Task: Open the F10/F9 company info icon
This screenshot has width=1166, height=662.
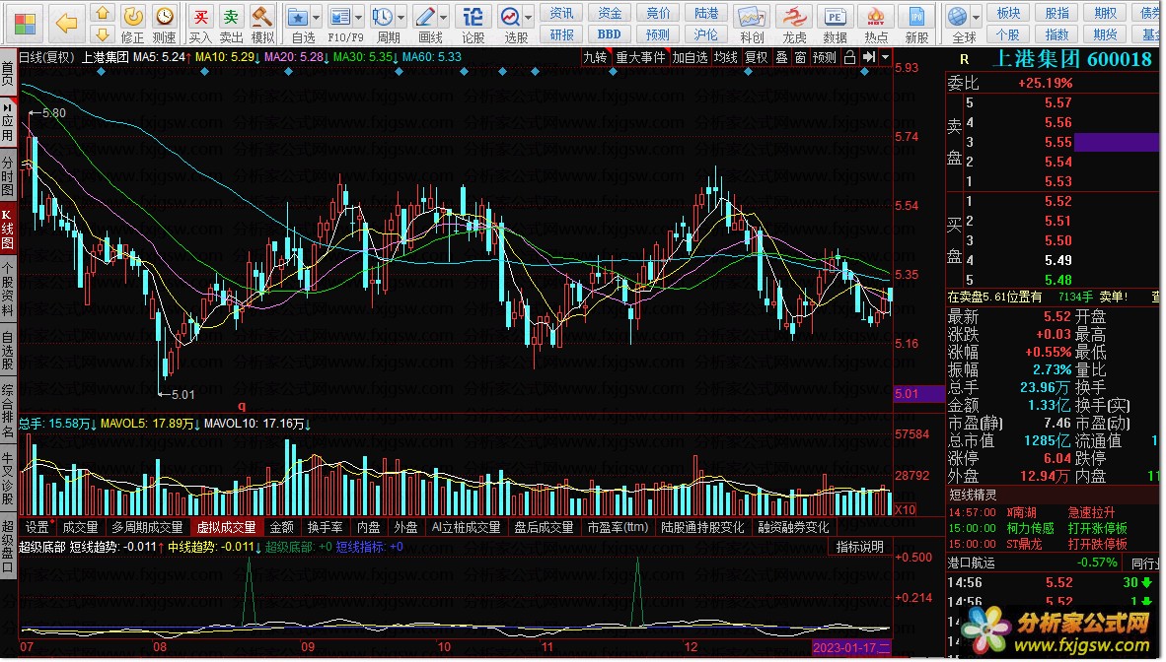Action: [x=340, y=17]
